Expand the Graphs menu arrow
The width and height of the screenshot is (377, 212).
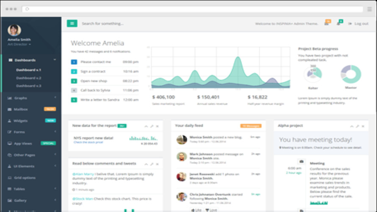click(x=55, y=98)
